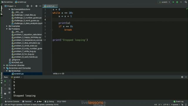Open the scratch run configuration dropdown
The height and width of the screenshot is (106, 188).
[164, 2]
